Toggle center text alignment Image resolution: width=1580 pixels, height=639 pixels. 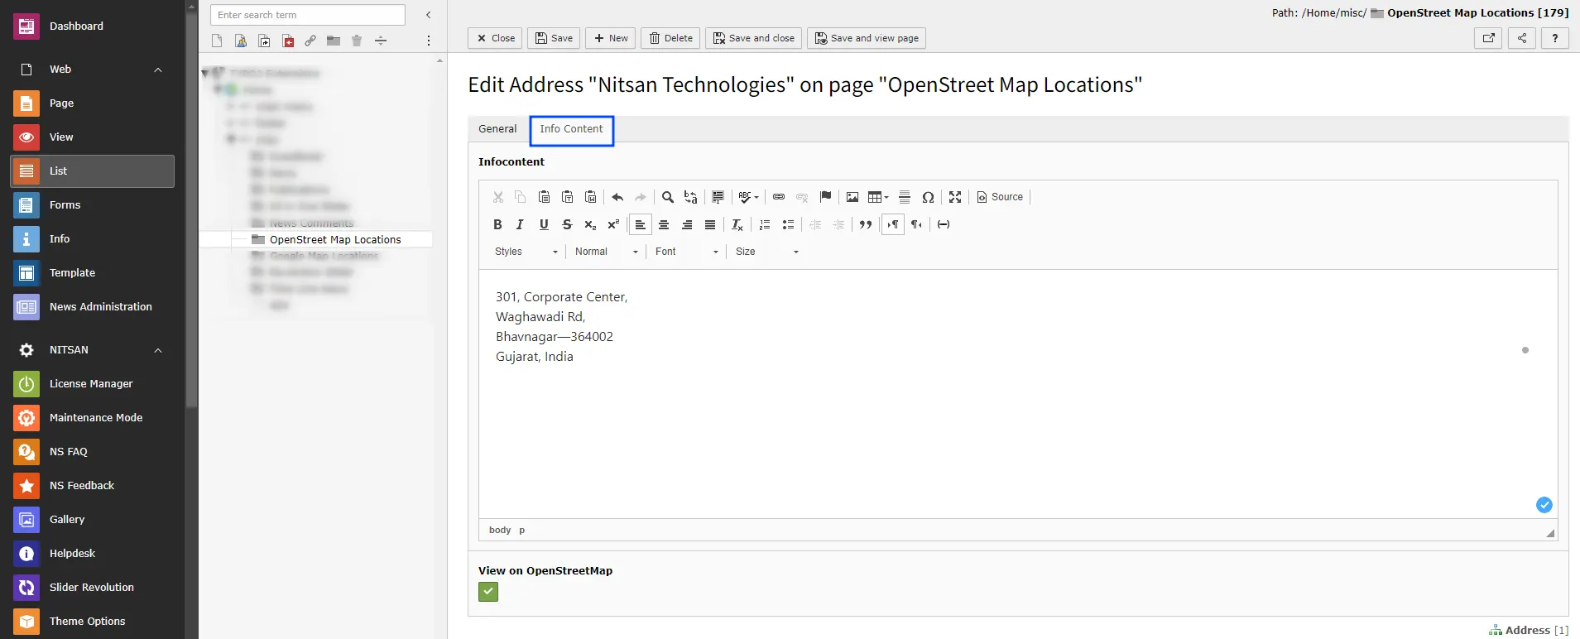click(x=664, y=224)
